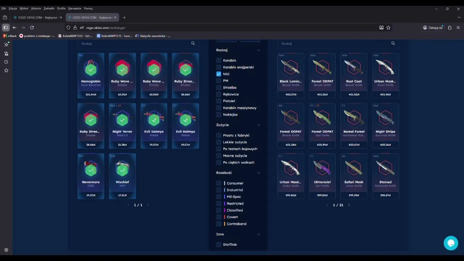Open Statystyki zawodnika bookmark
This screenshot has width=464, height=261.
(153, 36)
